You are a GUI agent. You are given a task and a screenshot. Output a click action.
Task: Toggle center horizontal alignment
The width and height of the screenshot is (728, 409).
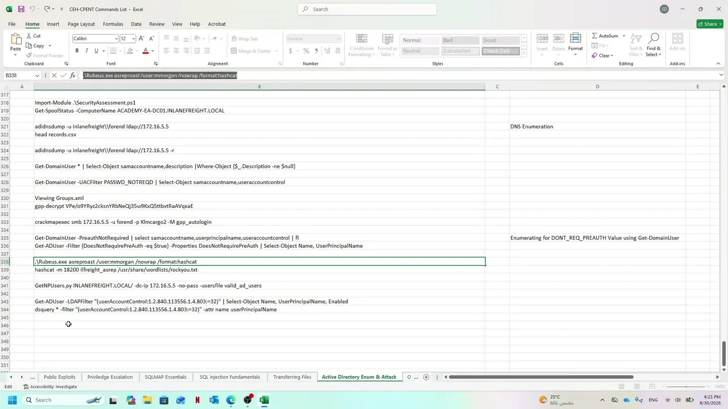176,51
